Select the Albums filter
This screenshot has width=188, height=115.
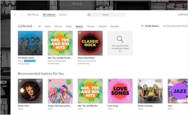(x=58, y=26)
